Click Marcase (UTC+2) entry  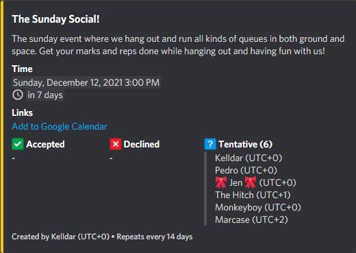(251, 220)
